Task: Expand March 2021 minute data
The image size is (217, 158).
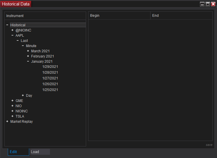Action: tap(28, 51)
